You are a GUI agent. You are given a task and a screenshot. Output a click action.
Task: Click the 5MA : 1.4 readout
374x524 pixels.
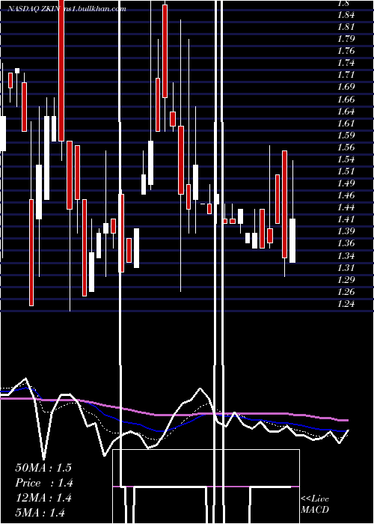point(40,513)
